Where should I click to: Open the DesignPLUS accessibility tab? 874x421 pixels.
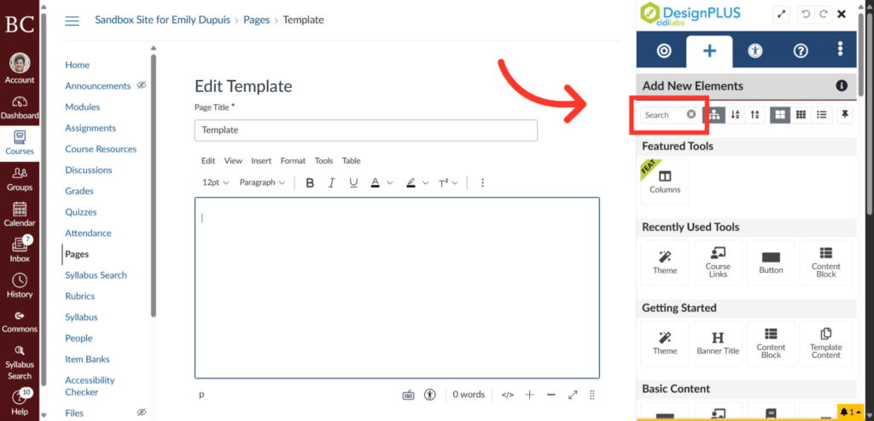pos(755,50)
